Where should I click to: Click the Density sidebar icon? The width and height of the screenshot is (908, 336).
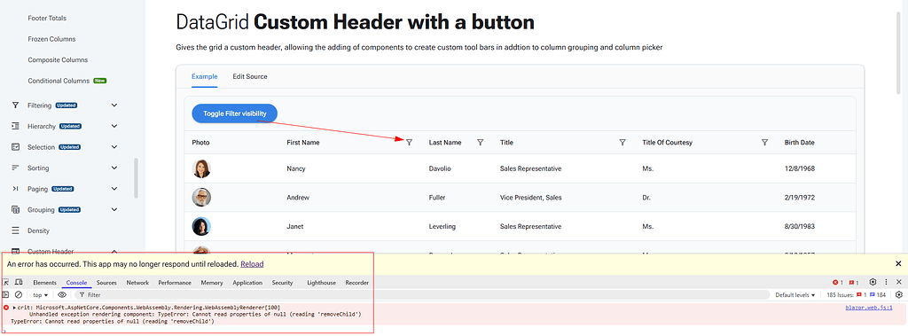click(16, 231)
